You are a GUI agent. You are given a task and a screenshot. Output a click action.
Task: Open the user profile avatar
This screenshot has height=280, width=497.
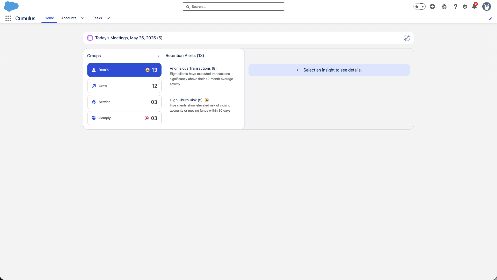coord(487,6)
